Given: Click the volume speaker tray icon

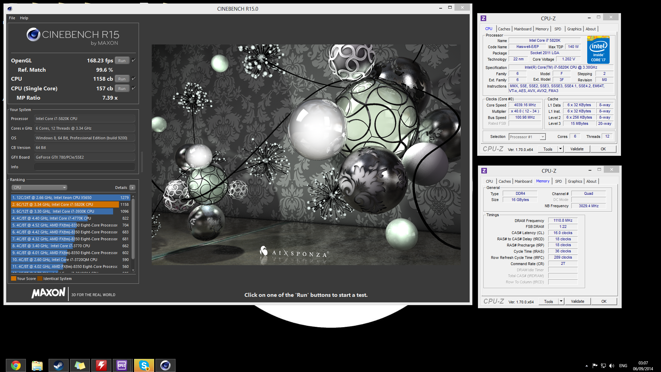Looking at the screenshot, I should click(612, 366).
